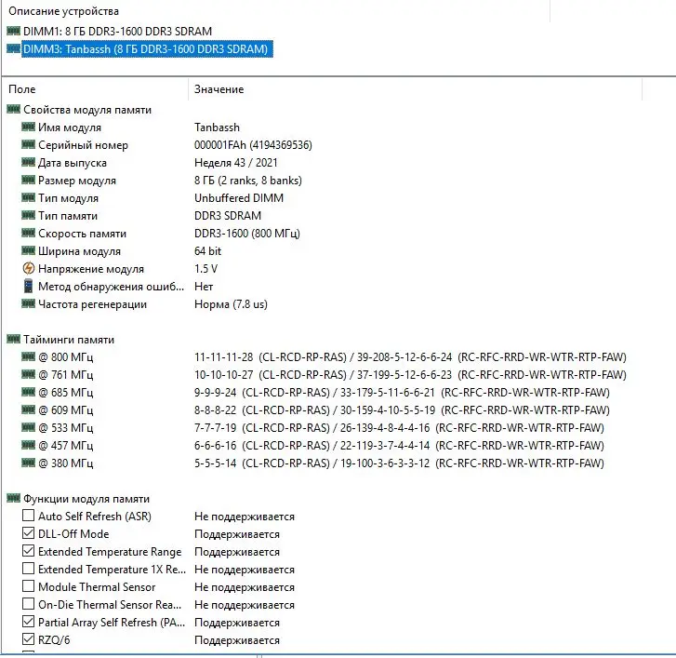Select the Unbuffered DIMM value
676x658 pixels.
239,198
